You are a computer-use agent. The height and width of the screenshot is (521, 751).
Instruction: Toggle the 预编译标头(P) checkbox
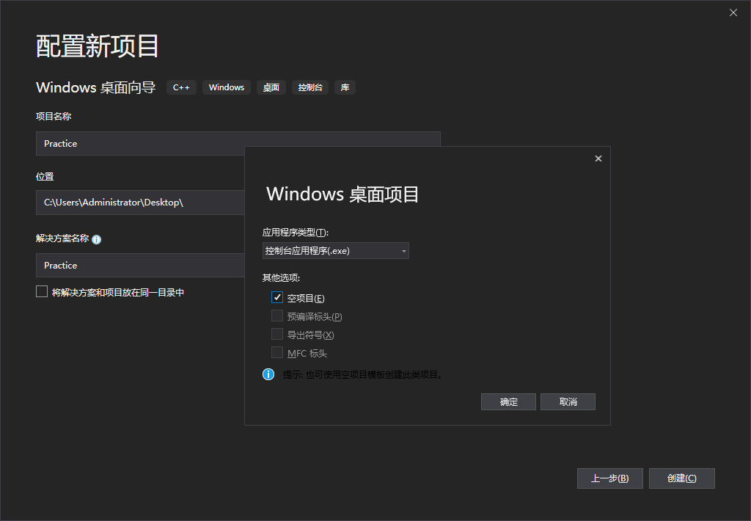point(276,316)
